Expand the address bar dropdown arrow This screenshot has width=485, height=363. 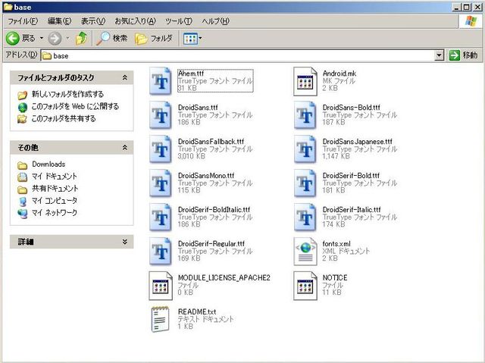tap(440, 55)
